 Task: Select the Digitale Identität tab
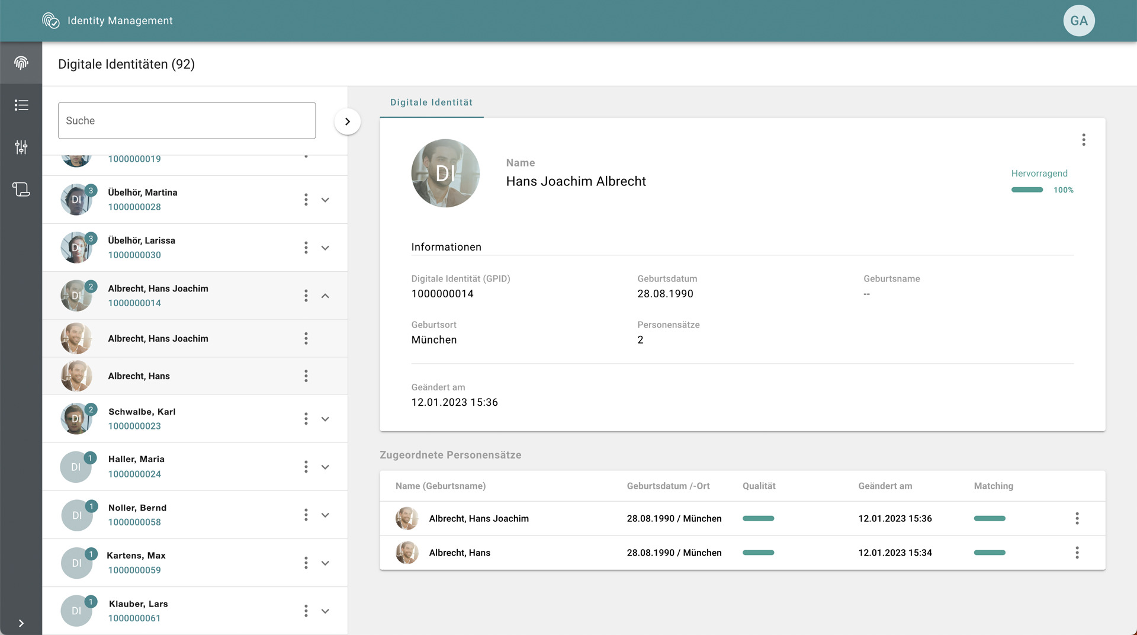click(432, 102)
